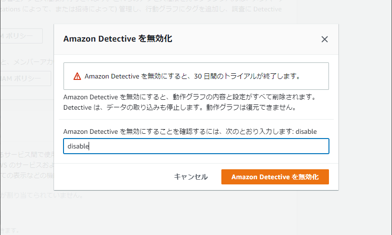Focus the disable confirmation text field
This screenshot has width=392, height=235.
click(196, 146)
